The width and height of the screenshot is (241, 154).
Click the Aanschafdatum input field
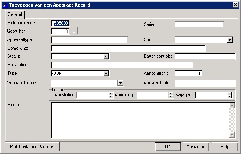click(205, 83)
